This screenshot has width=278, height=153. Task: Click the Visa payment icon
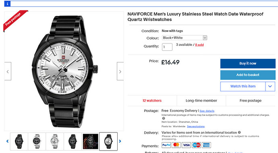[186, 145]
